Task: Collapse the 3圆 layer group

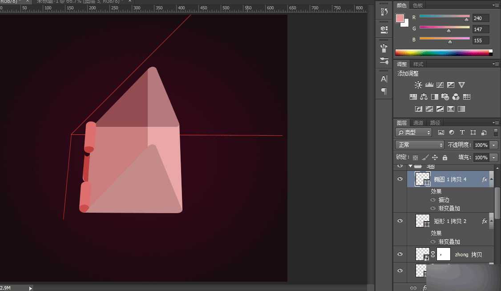Action: click(410, 166)
